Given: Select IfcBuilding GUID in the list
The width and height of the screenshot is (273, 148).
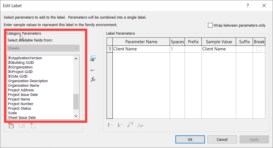Looking at the screenshot, I should pos(21,62).
